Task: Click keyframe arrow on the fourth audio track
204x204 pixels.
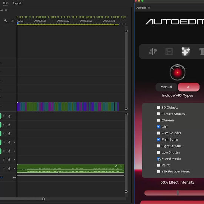Action: [x=14, y=142]
